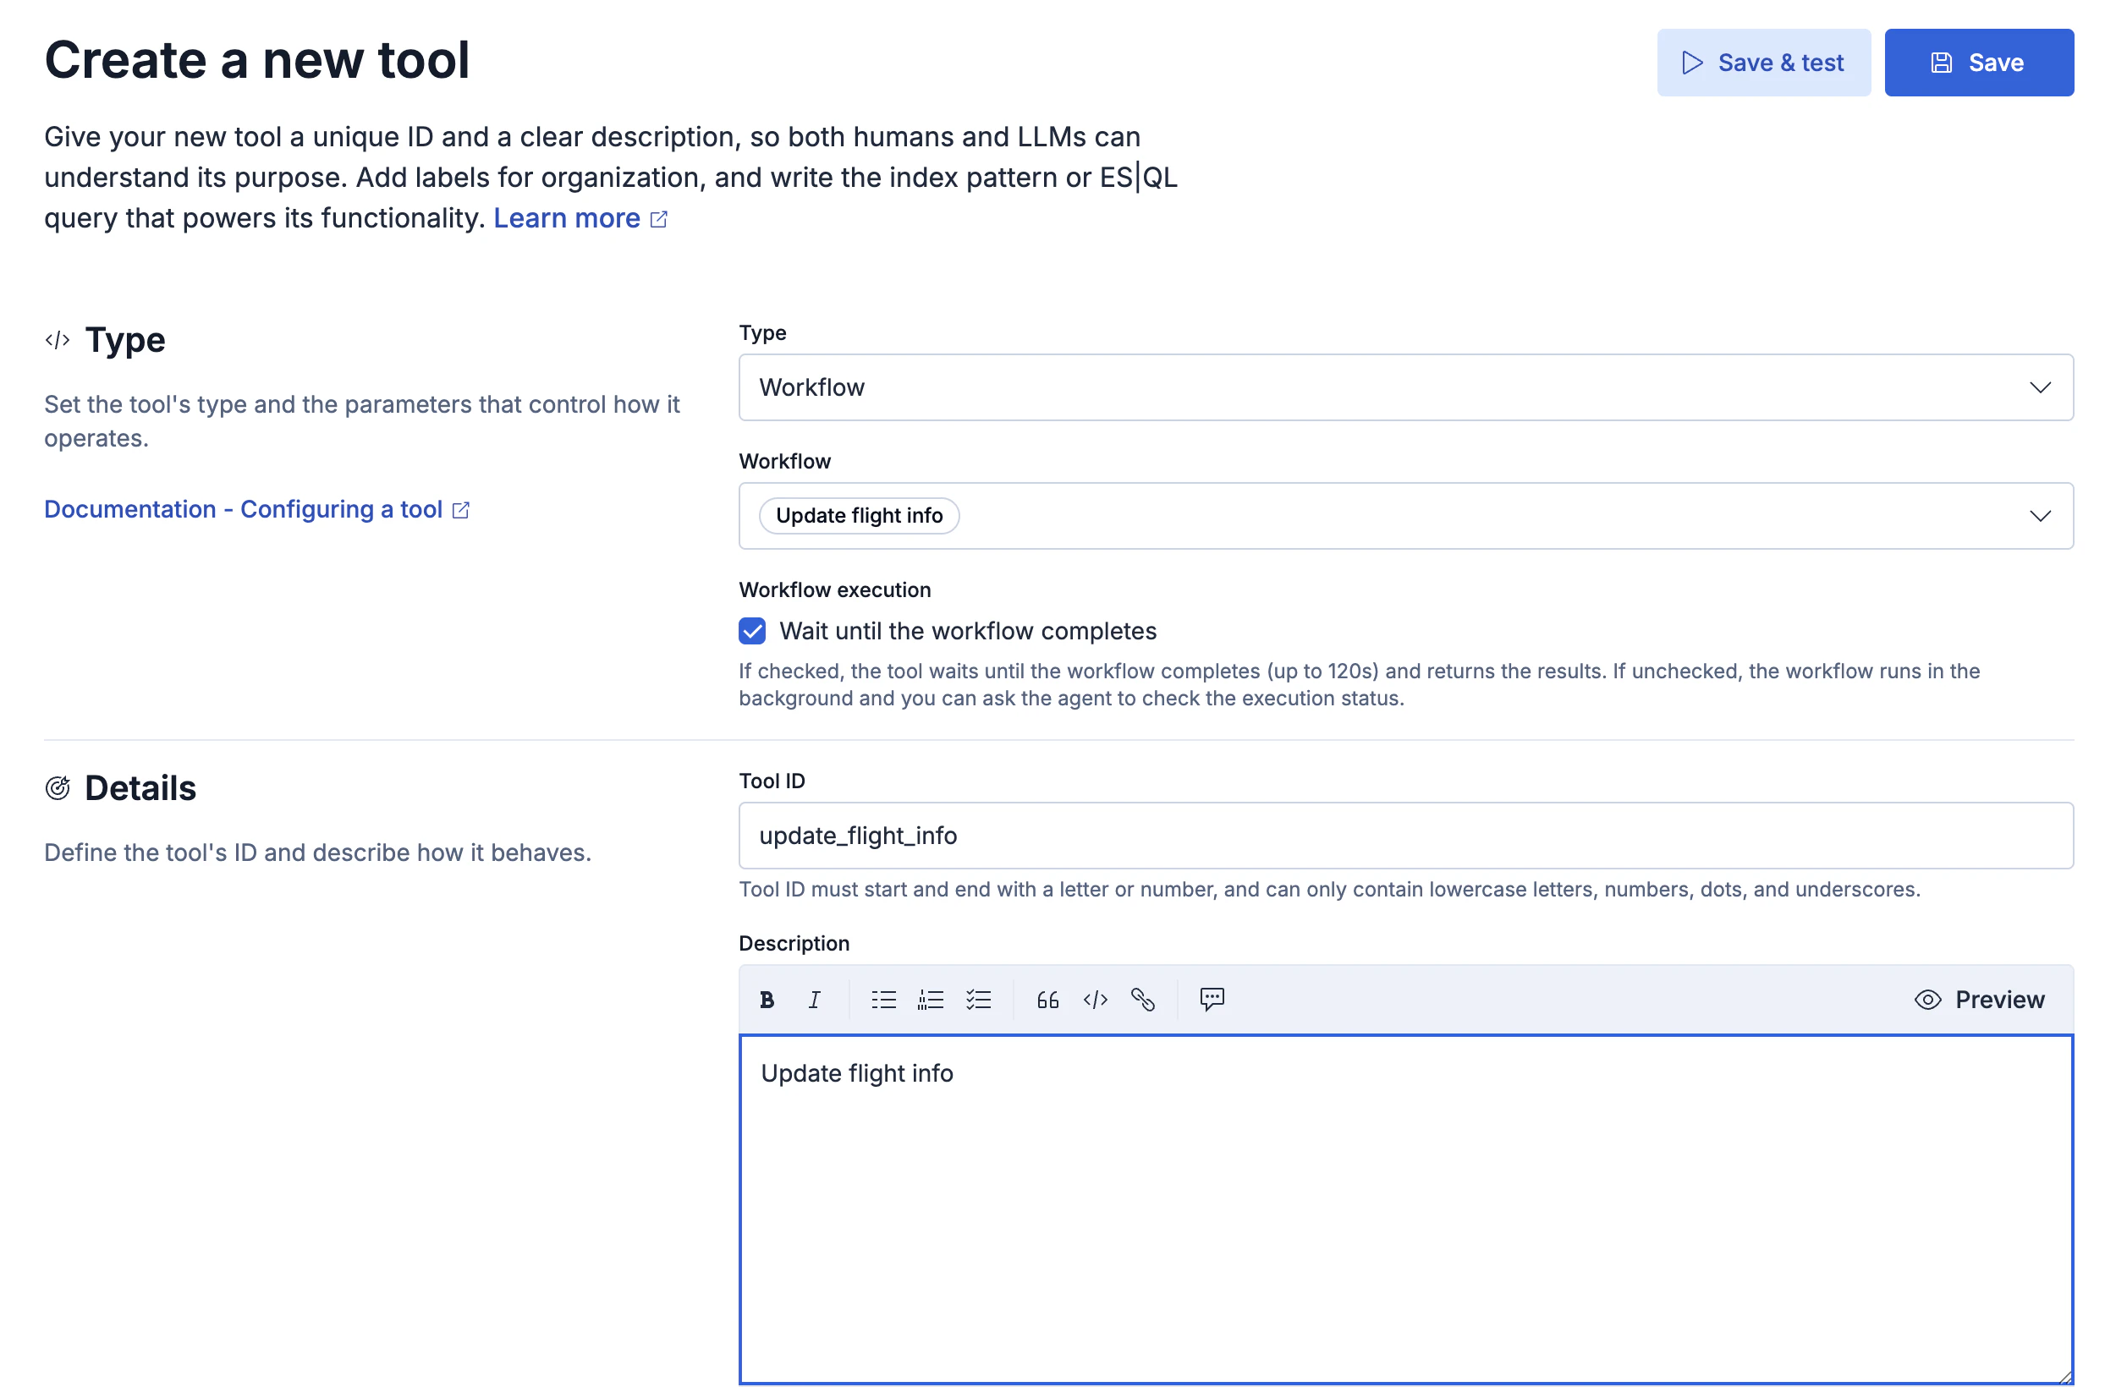The image size is (2105, 1387).
Task: Uncheck Wait until the workflow completes
Action: coord(752,631)
